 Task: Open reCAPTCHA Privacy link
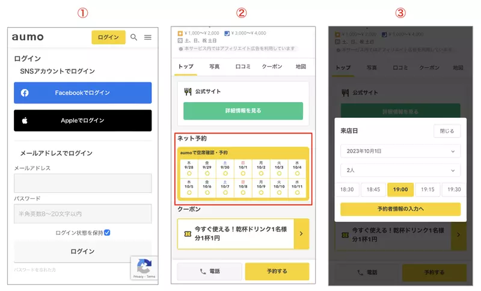click(138, 277)
